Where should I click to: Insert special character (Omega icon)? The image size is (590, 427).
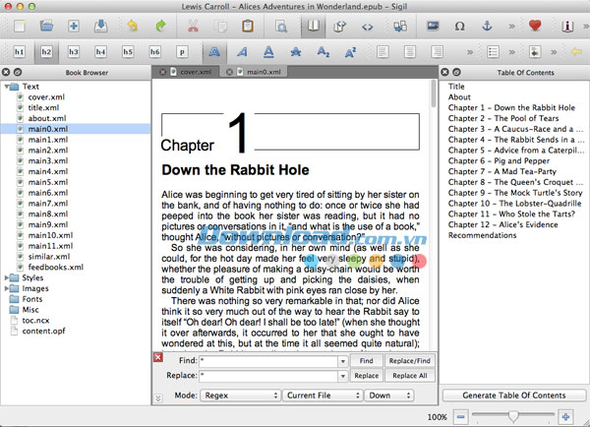460,25
